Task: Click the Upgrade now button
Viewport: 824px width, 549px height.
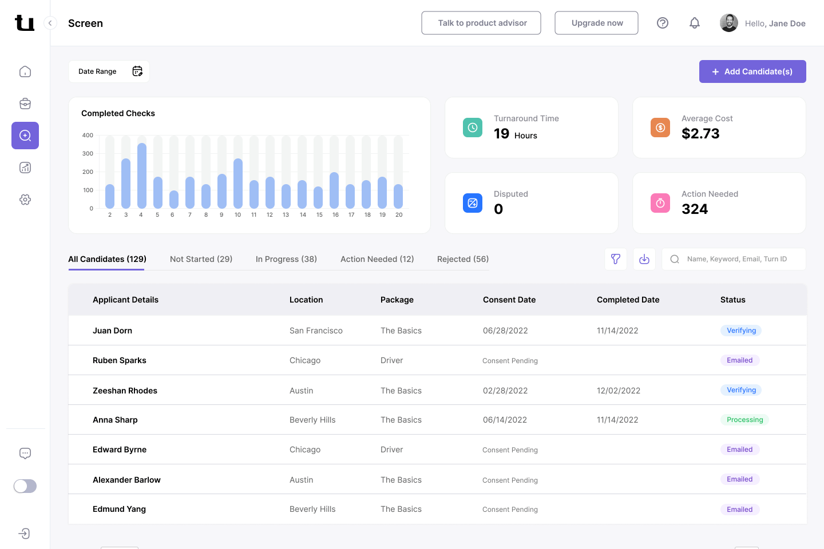Action: (x=596, y=23)
